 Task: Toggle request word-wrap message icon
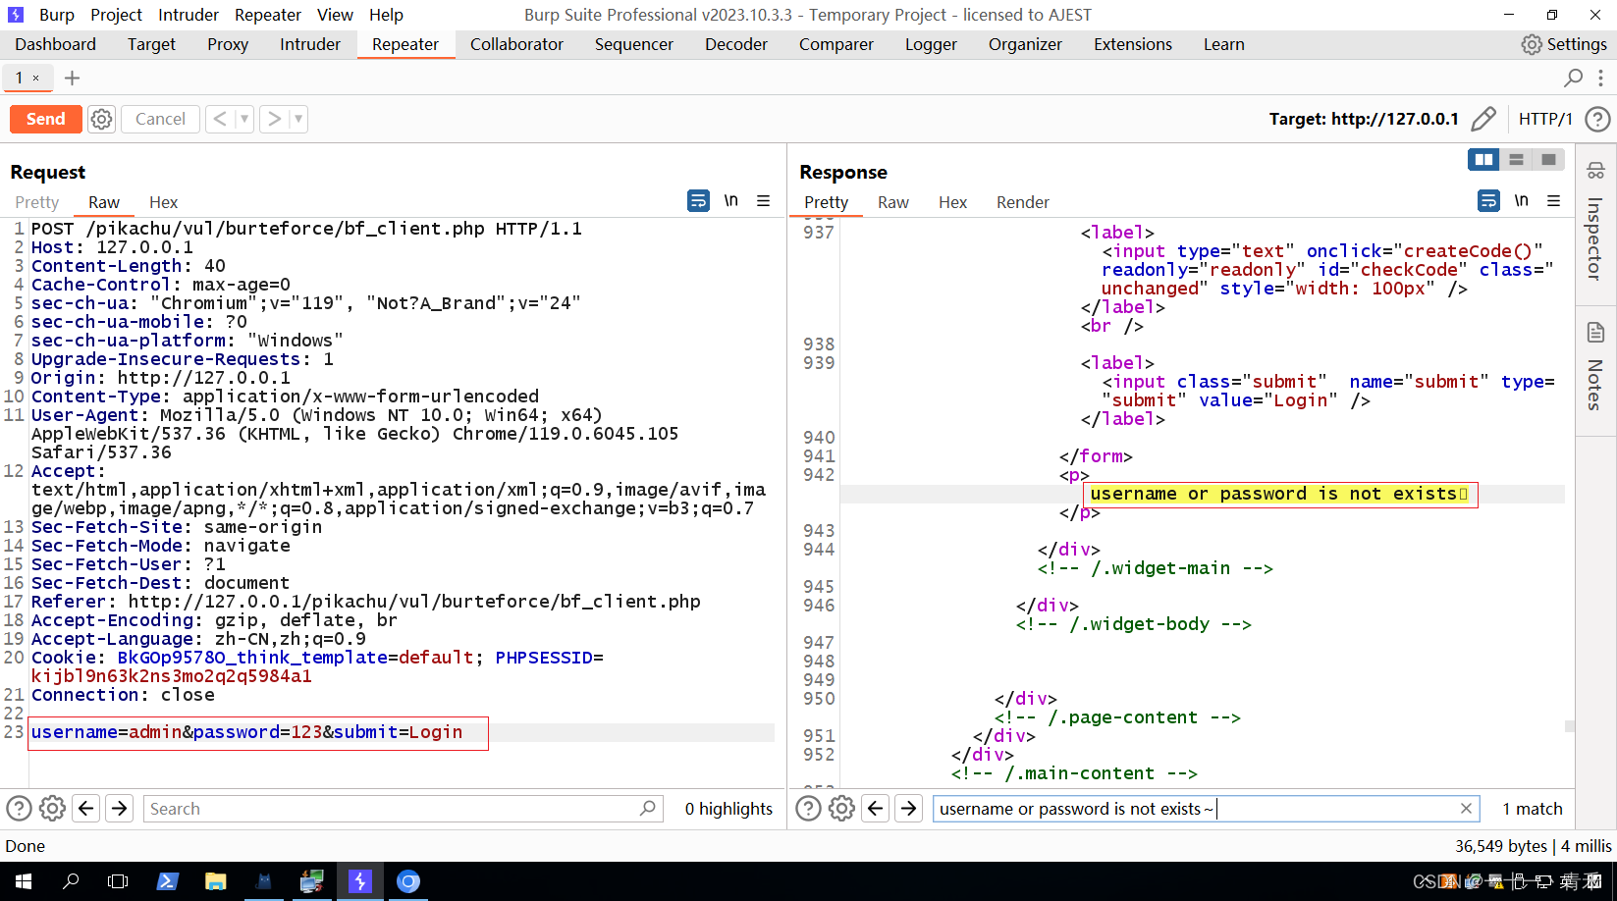point(698,201)
